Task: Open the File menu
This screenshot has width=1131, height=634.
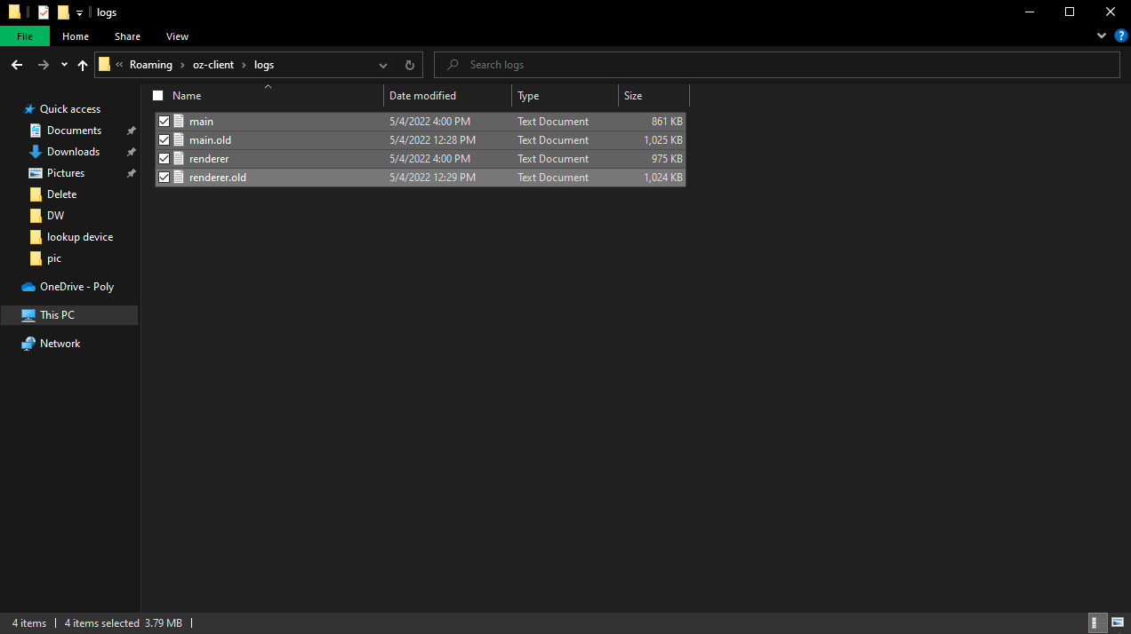Action: click(x=25, y=36)
